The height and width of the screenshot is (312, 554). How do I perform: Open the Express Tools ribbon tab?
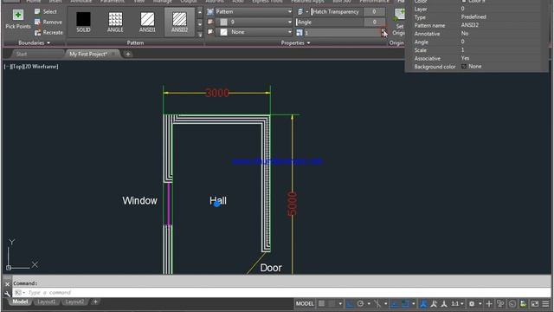tap(267, 2)
